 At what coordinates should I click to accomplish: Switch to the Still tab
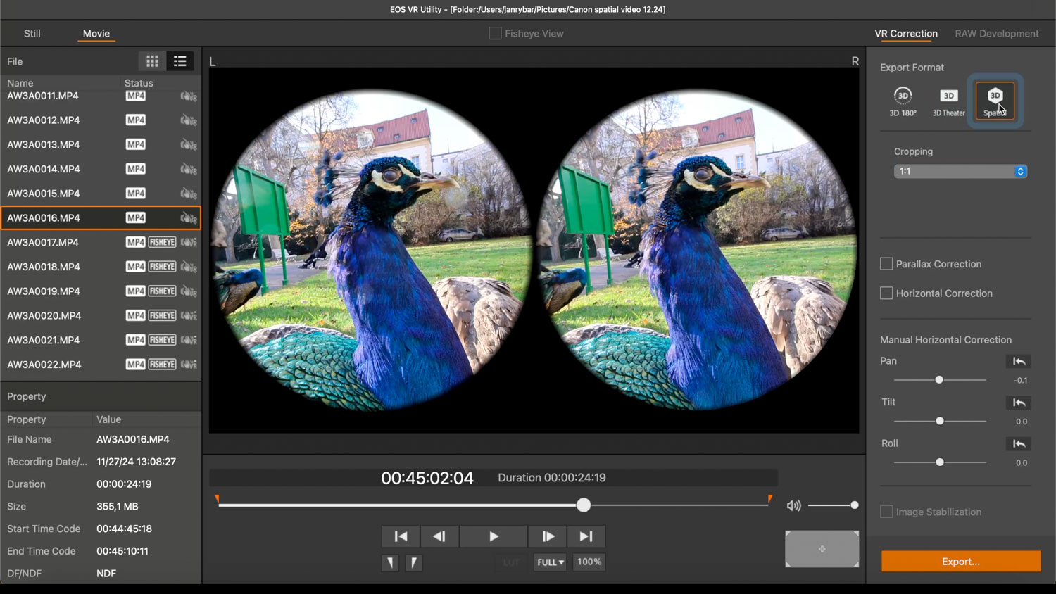[x=32, y=33]
